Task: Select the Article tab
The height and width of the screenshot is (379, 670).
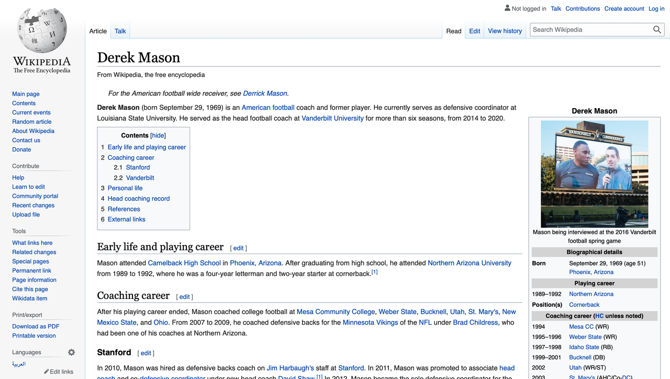Action: coord(98,31)
